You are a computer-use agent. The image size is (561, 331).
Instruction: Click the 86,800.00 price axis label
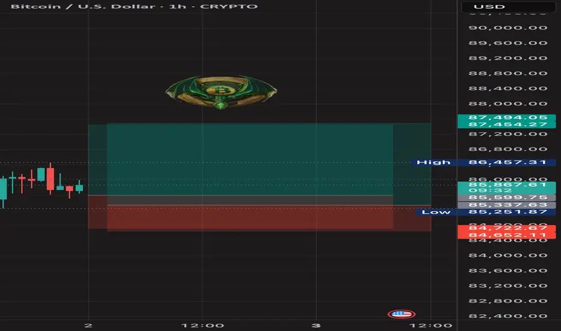coord(508,149)
